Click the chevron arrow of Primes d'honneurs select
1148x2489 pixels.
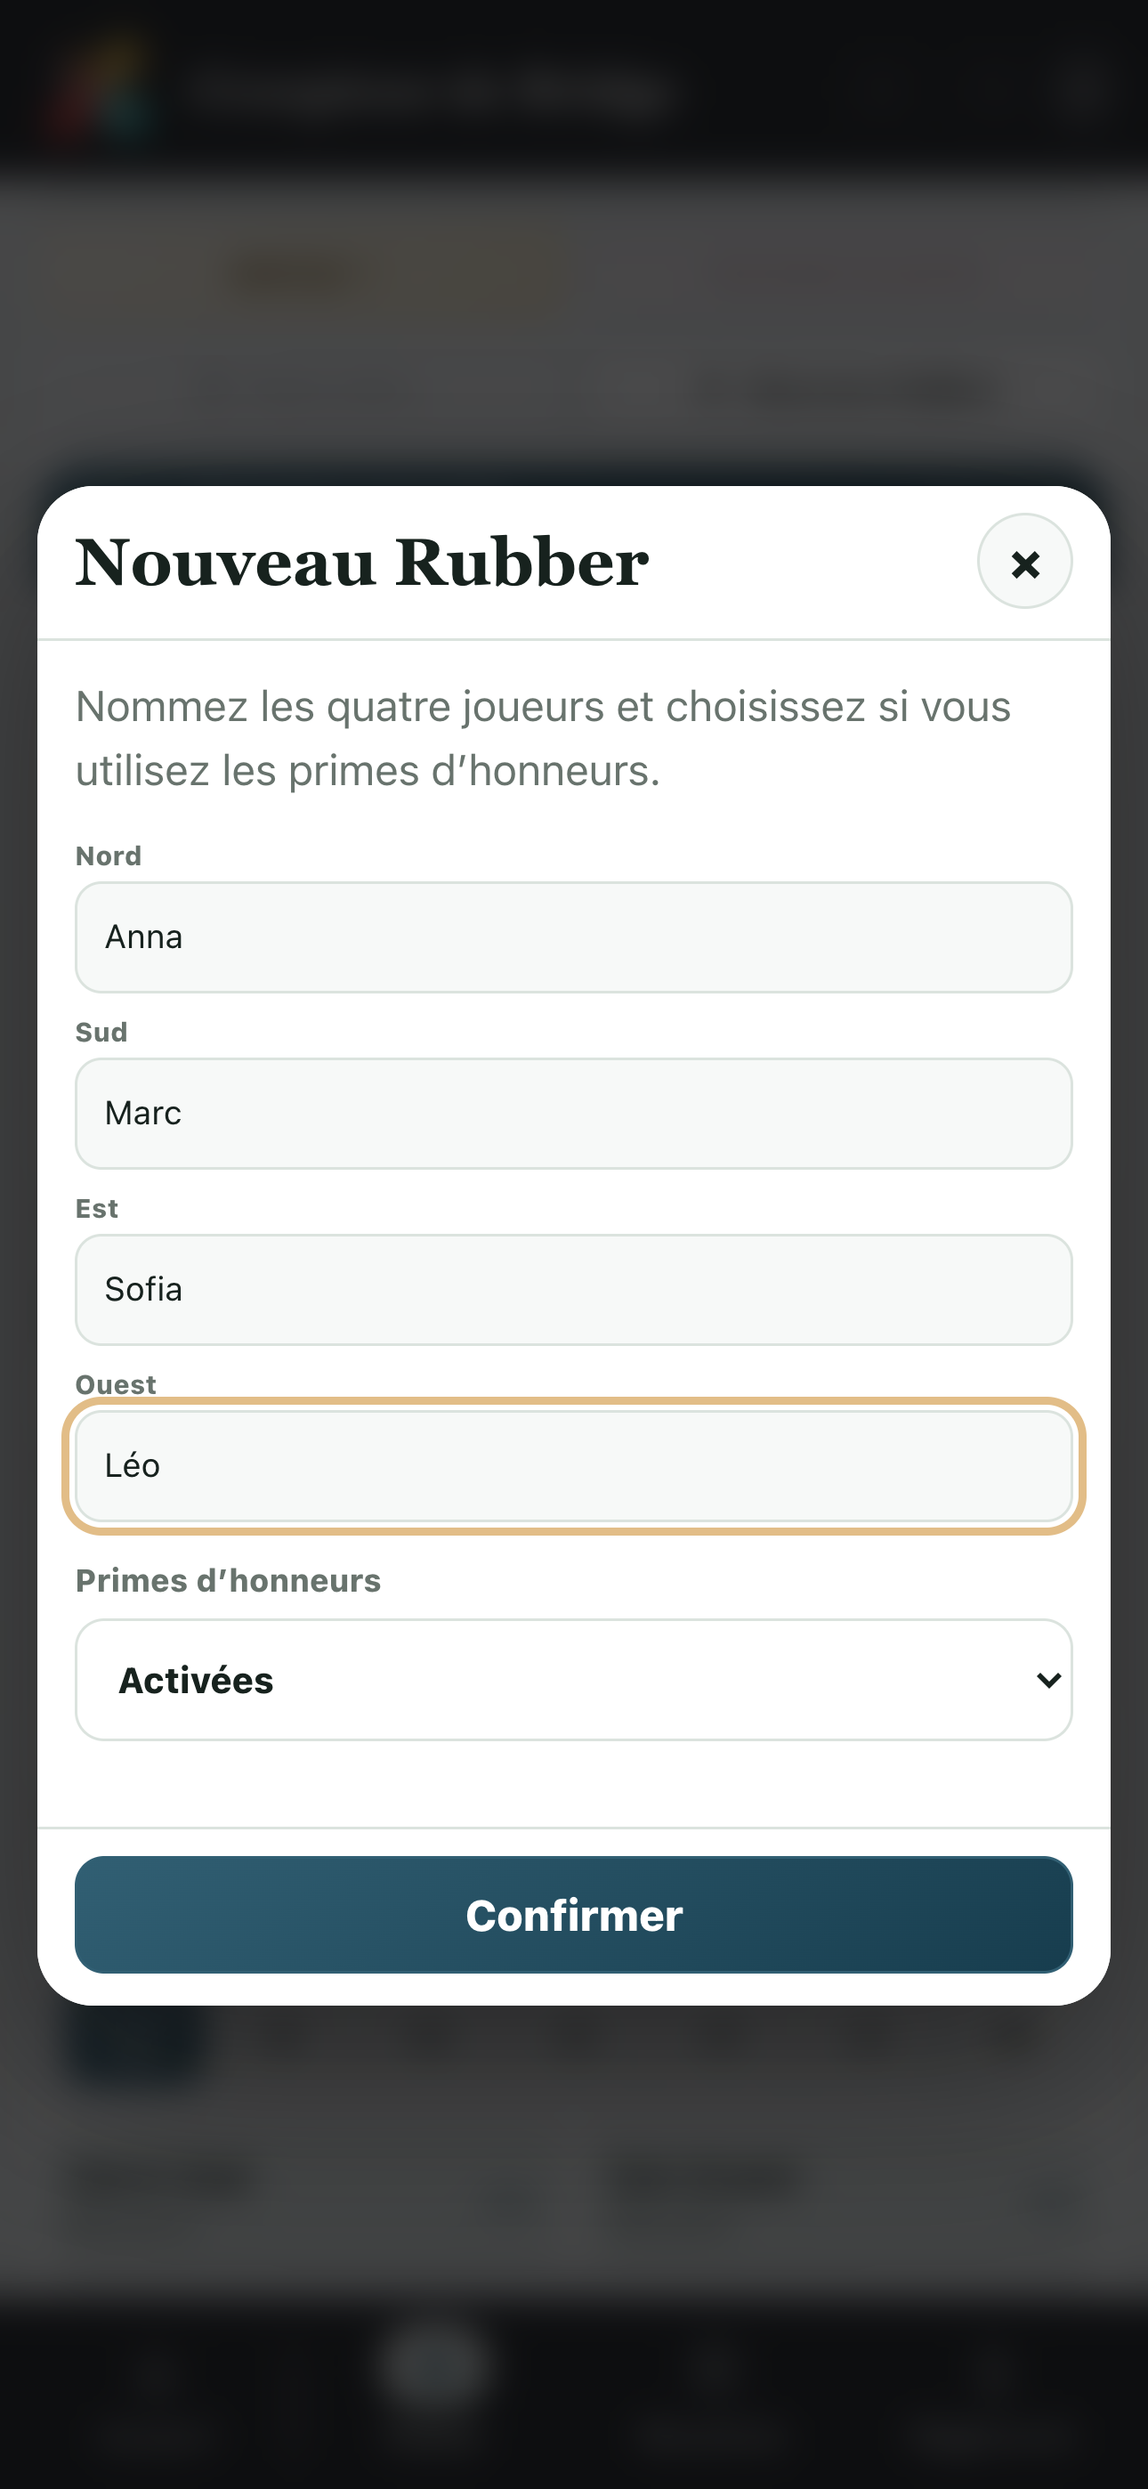pyautogui.click(x=1047, y=1681)
